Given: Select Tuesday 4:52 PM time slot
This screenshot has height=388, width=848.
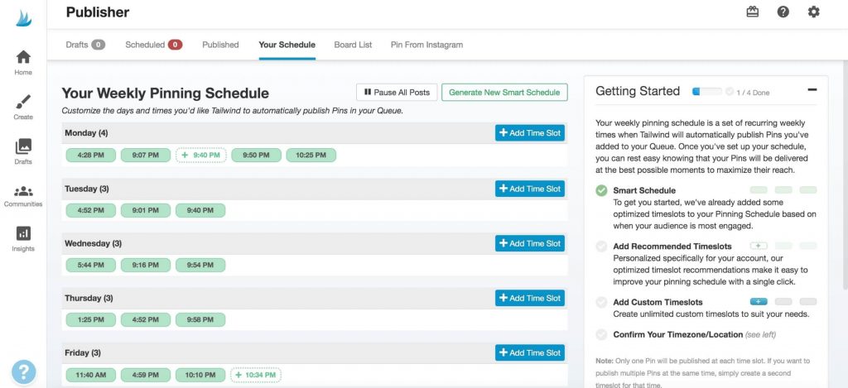Looking at the screenshot, I should [x=91, y=211].
